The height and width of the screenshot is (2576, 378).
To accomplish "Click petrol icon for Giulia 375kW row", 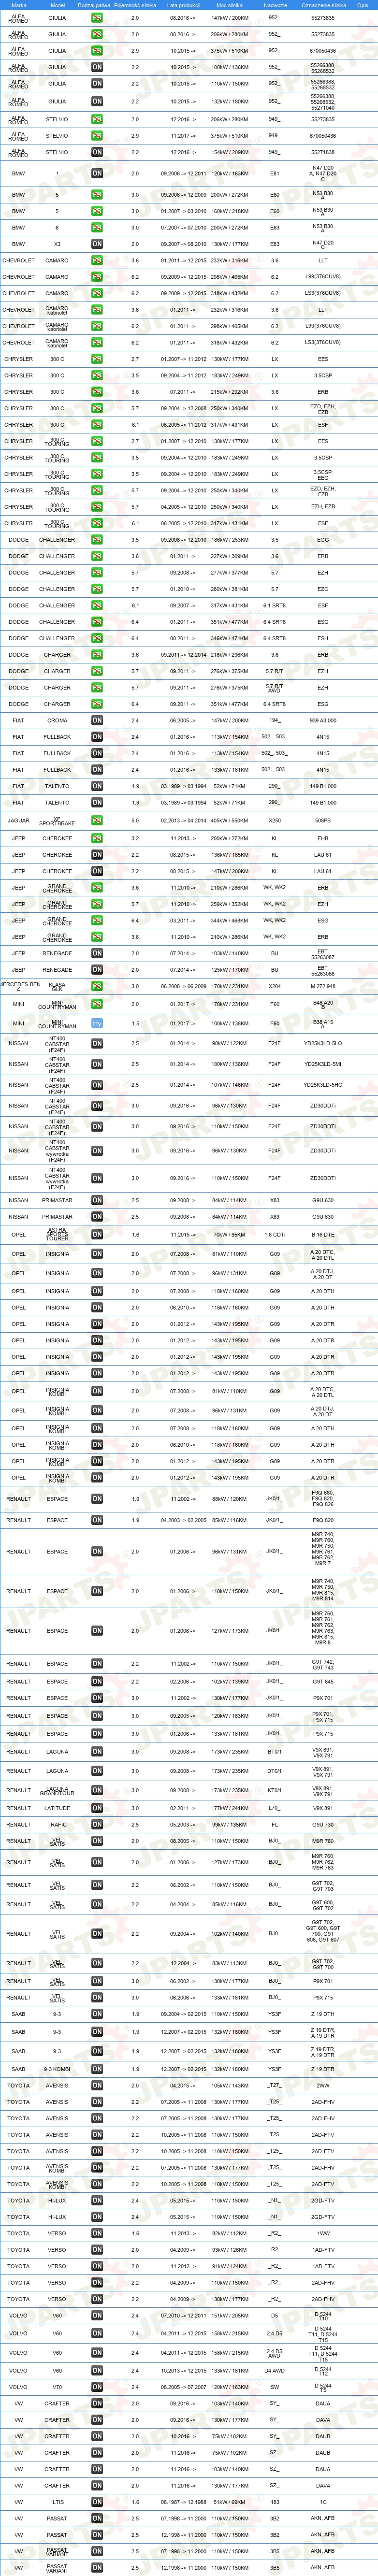I will (97, 51).
